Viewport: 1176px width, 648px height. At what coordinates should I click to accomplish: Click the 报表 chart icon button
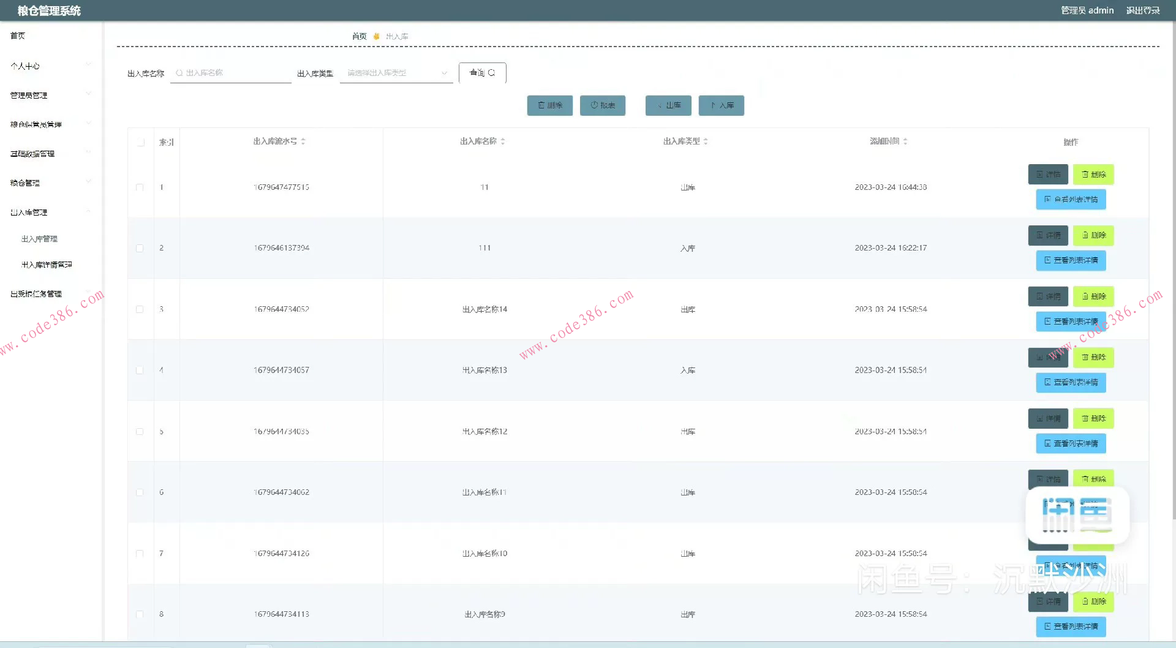594,105
